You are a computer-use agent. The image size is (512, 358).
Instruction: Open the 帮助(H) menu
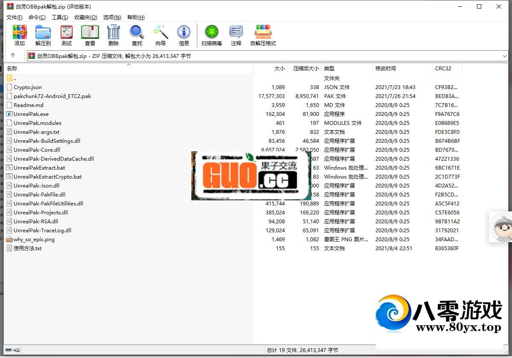(x=136, y=17)
